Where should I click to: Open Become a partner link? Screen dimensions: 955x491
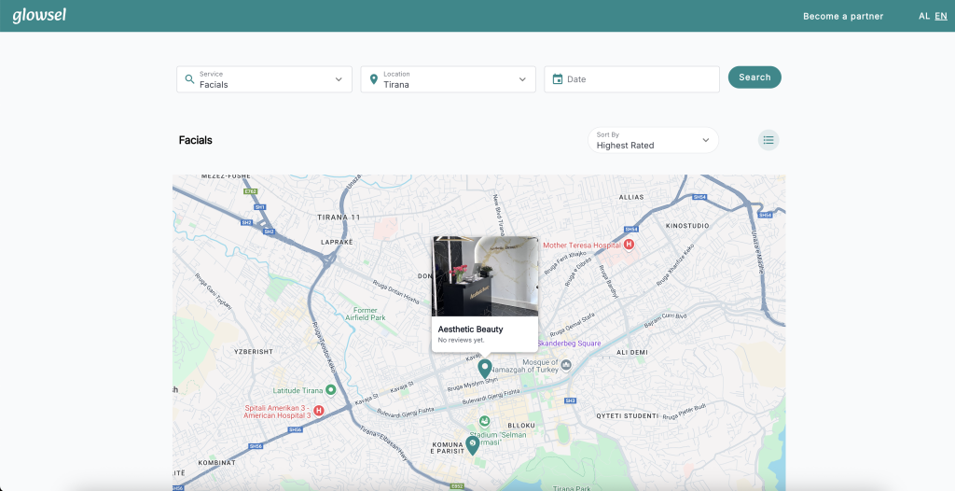pyautogui.click(x=843, y=17)
